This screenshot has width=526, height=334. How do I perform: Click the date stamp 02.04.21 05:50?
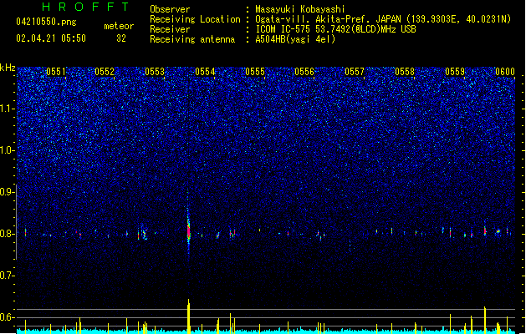[51, 38]
